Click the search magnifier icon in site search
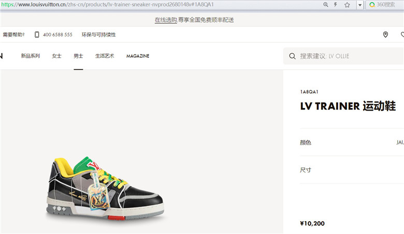The image size is (404, 234). pyautogui.click(x=292, y=56)
